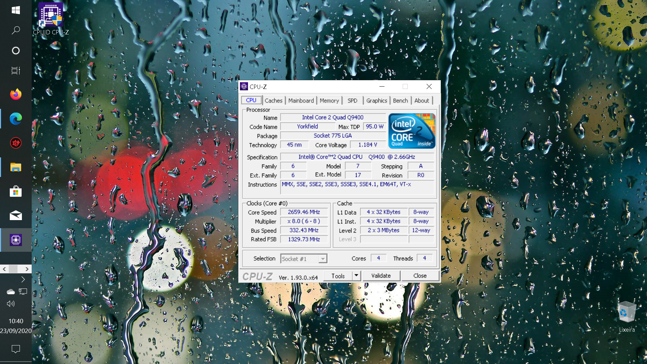Click the Level 2 cache value '2 x 3 MBytes'

coord(383,230)
